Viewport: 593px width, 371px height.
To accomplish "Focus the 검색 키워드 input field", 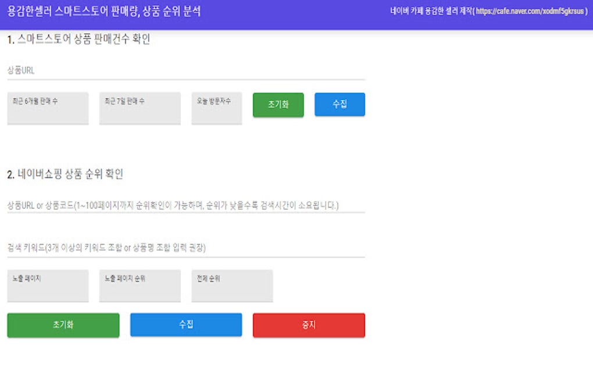I will [186, 248].
